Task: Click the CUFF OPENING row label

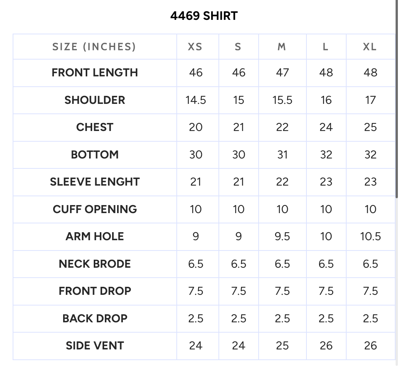Action: (94, 209)
